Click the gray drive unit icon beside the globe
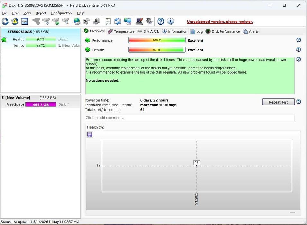307x225 pixels. click(86, 21)
